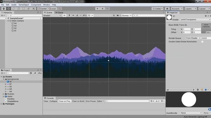Toggle the Gizmos button
The width and height of the screenshot is (211, 118).
125,15
